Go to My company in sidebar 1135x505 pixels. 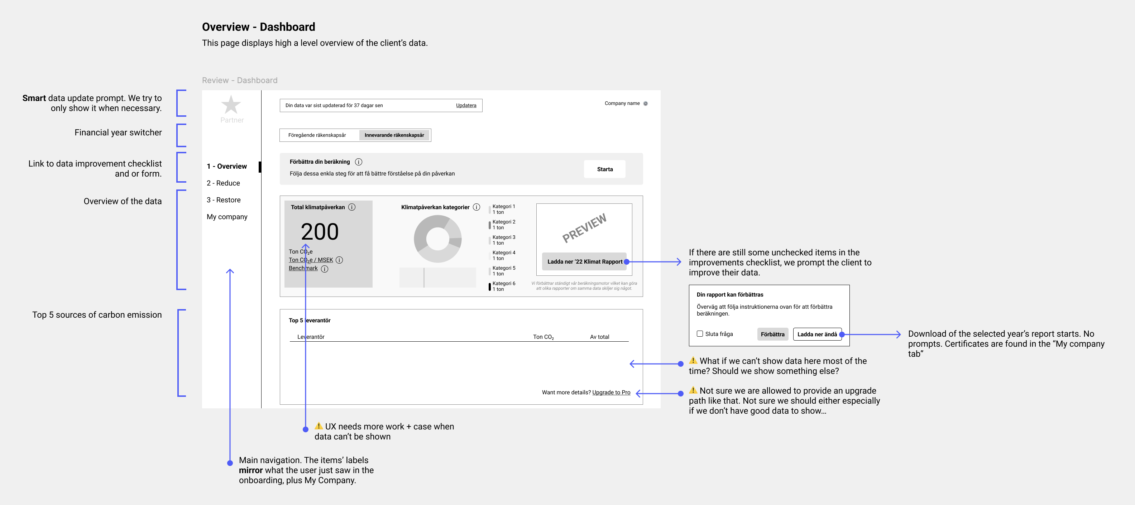click(x=227, y=217)
